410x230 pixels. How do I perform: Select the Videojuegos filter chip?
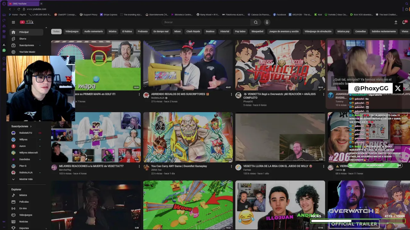click(x=72, y=31)
